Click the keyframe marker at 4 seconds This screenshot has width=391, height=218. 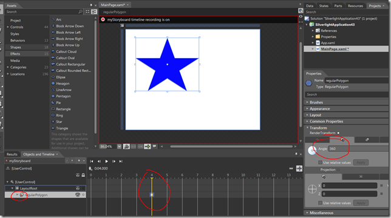[x=152, y=194]
